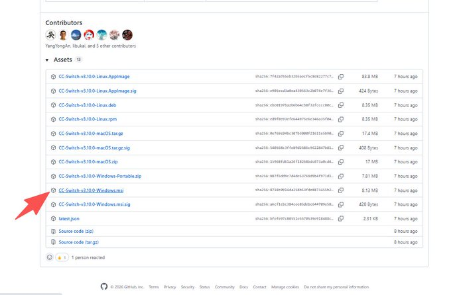Open the last contributor avatar
The width and height of the screenshot is (451, 295).
click(127, 34)
